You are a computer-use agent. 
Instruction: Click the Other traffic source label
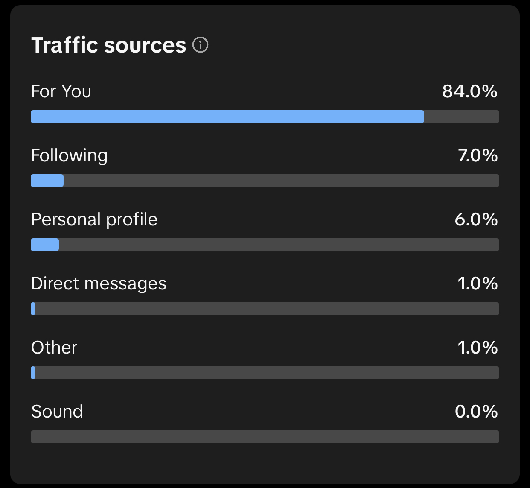54,348
